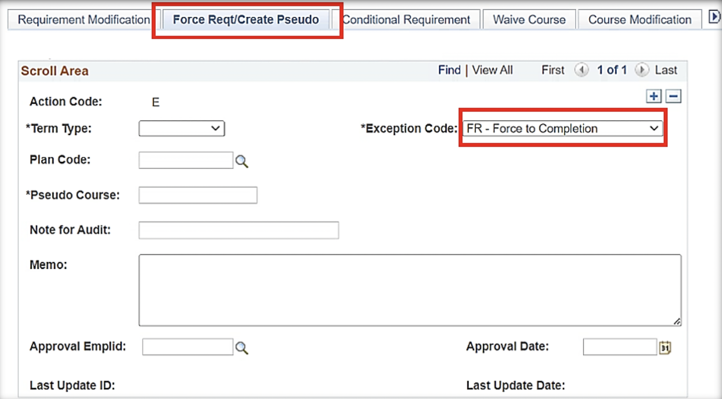
Task: Open the Approval Date calendar picker
Action: point(665,348)
